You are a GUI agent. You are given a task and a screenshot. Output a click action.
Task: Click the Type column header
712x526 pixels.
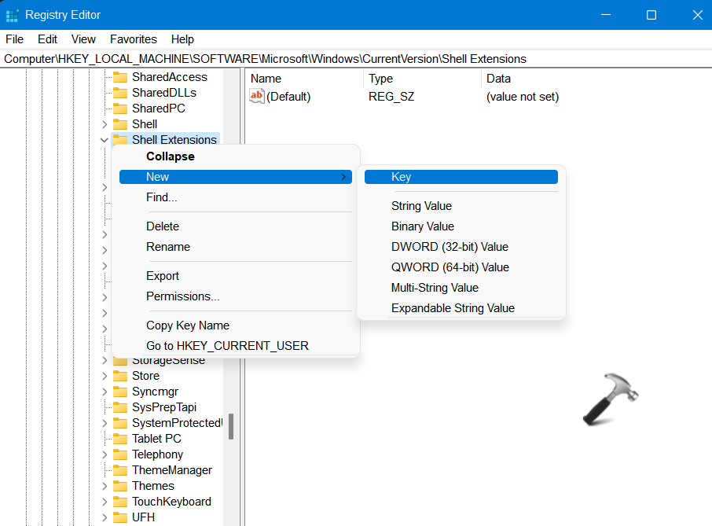point(381,79)
